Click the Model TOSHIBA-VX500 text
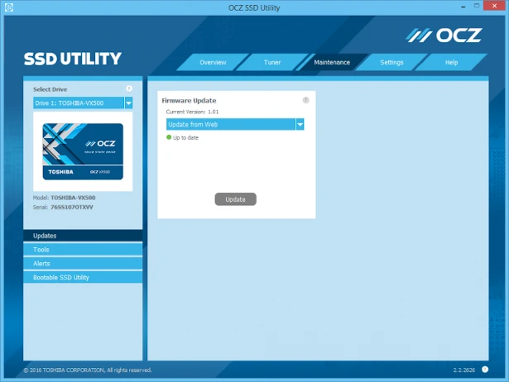This screenshot has height=382, width=509. [65, 198]
